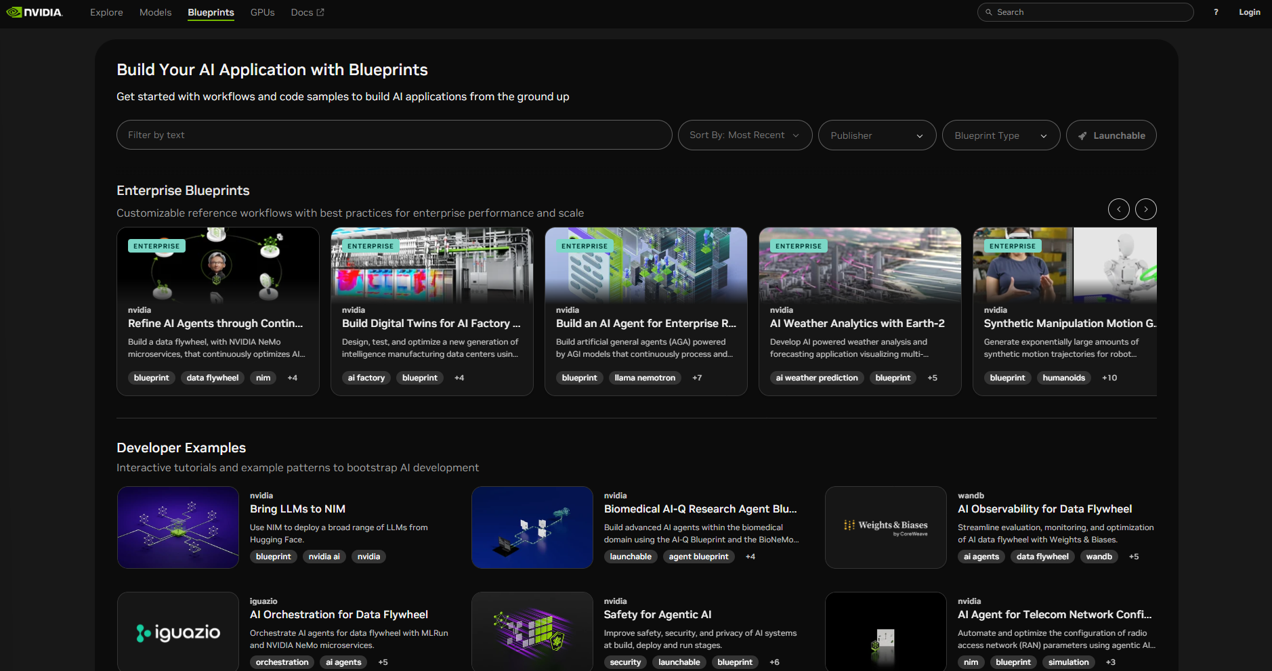
Task: Open Bring LLMs to NIM example
Action: coord(297,509)
